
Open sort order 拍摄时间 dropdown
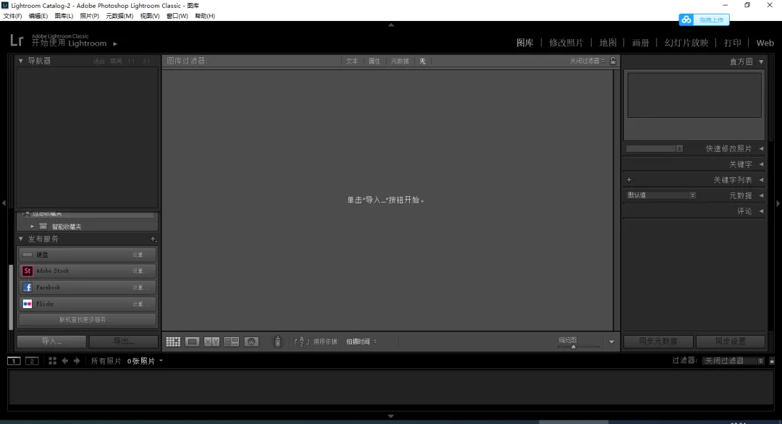coord(361,342)
